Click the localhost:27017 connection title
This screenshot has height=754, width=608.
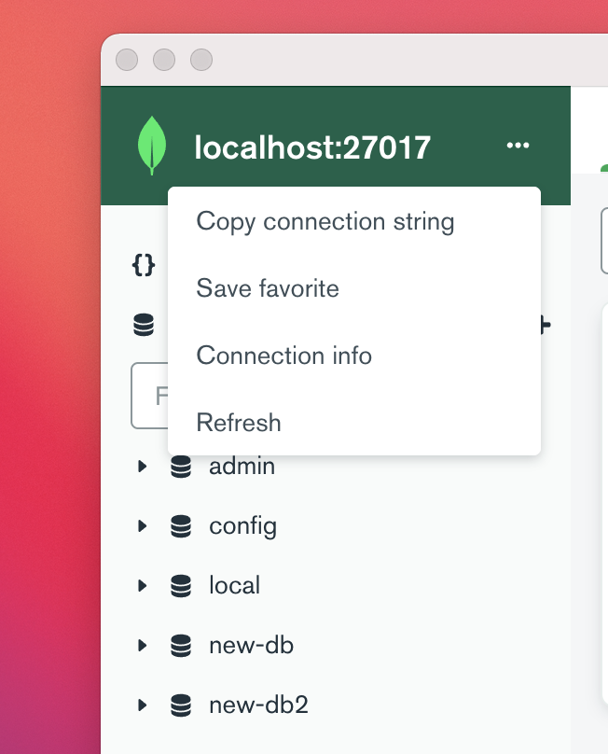click(312, 147)
